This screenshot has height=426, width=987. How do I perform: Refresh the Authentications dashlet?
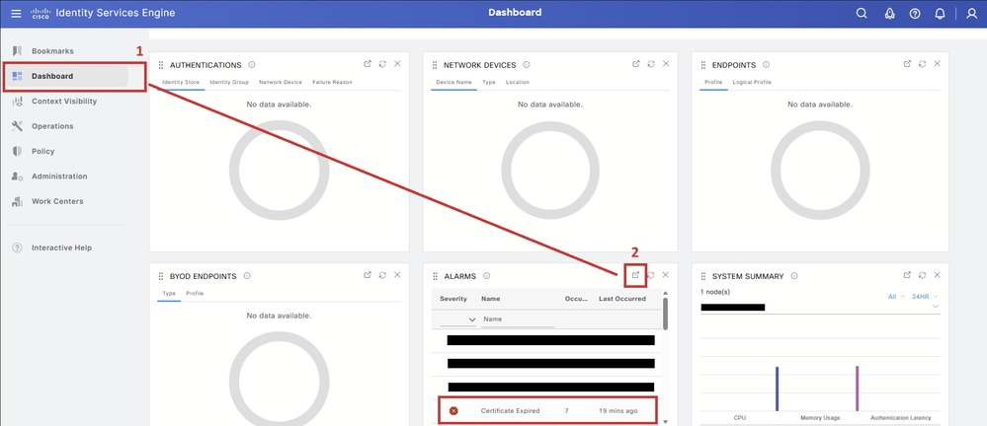point(382,64)
